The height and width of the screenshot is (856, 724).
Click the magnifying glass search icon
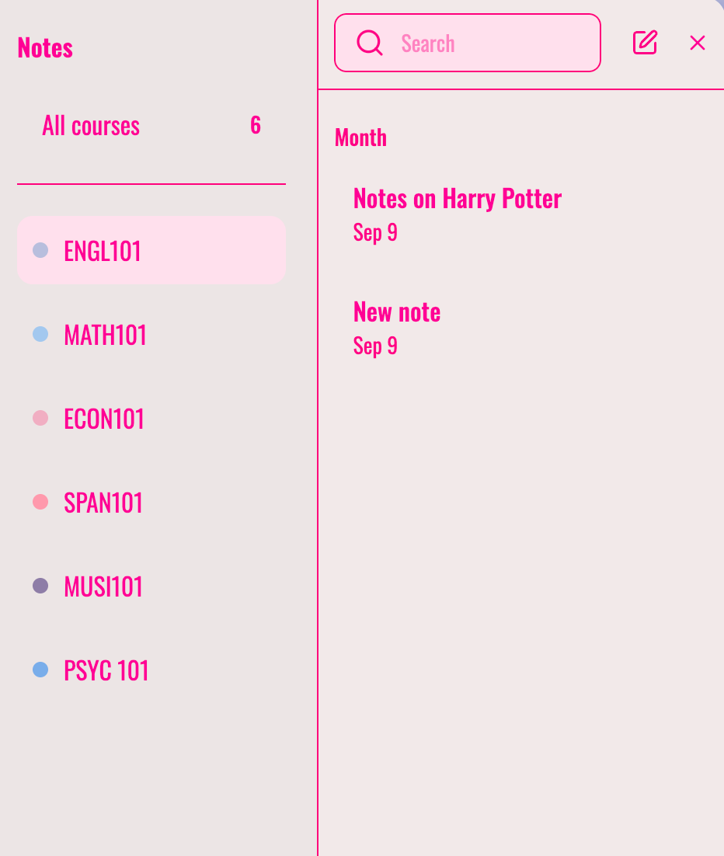[x=370, y=43]
